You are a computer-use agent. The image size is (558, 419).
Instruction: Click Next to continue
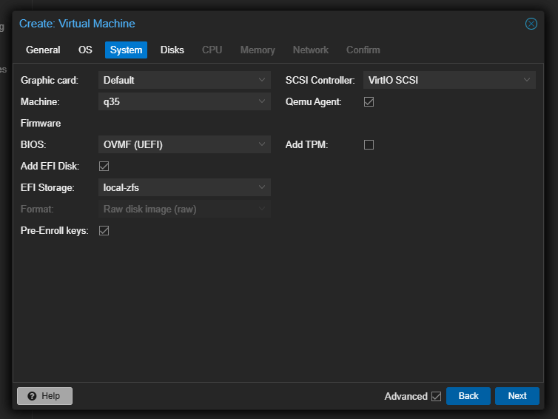point(517,396)
